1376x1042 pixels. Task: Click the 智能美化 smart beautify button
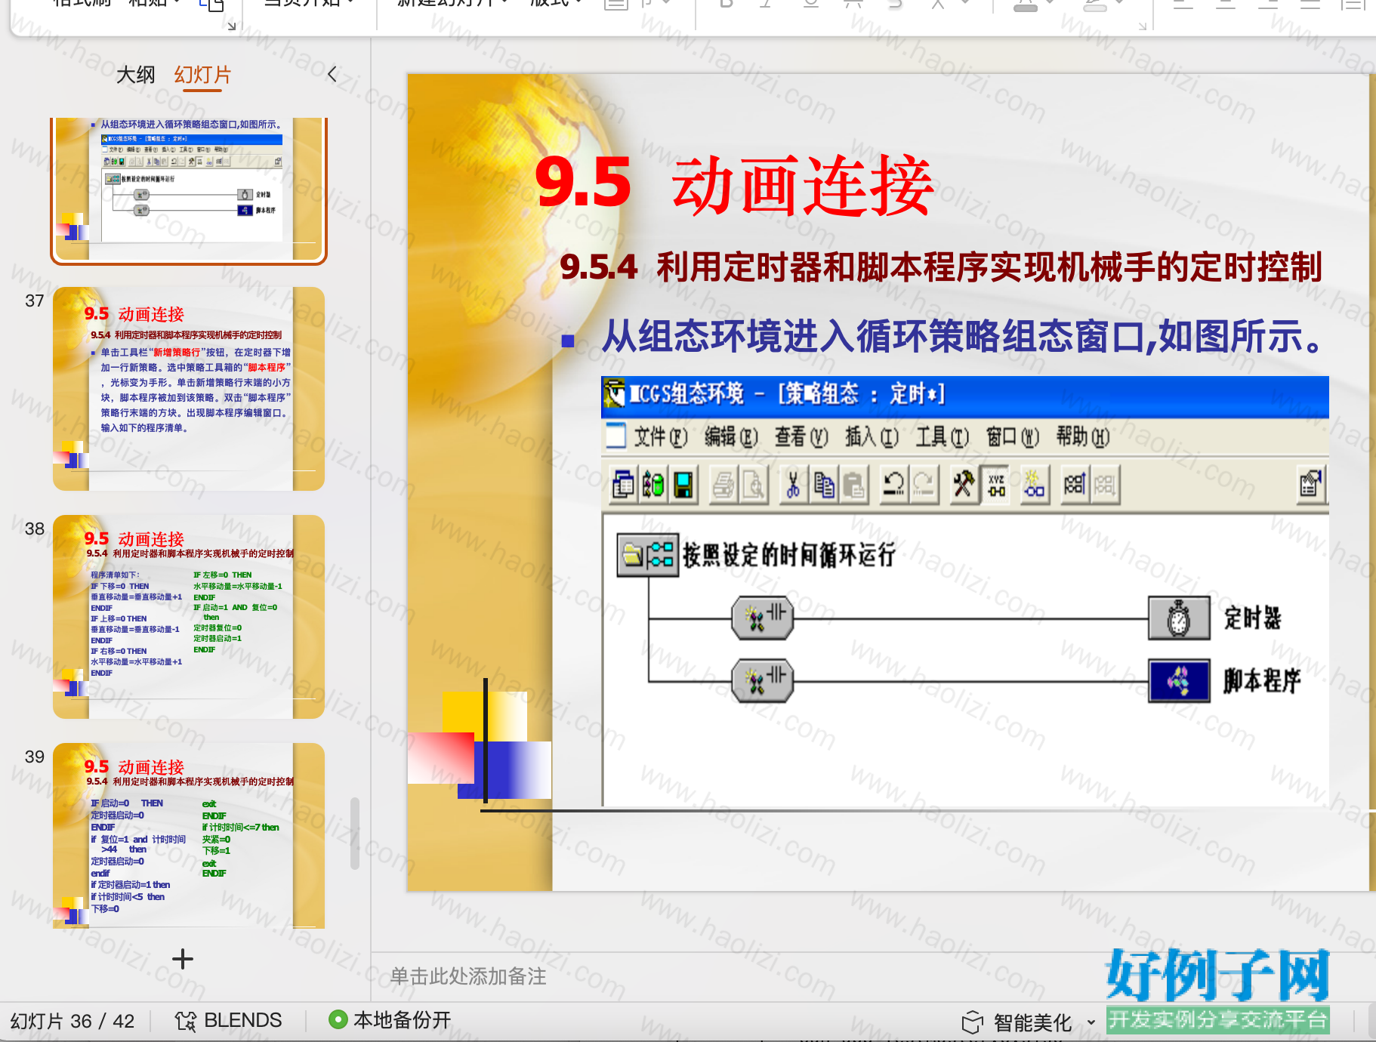(1017, 1022)
